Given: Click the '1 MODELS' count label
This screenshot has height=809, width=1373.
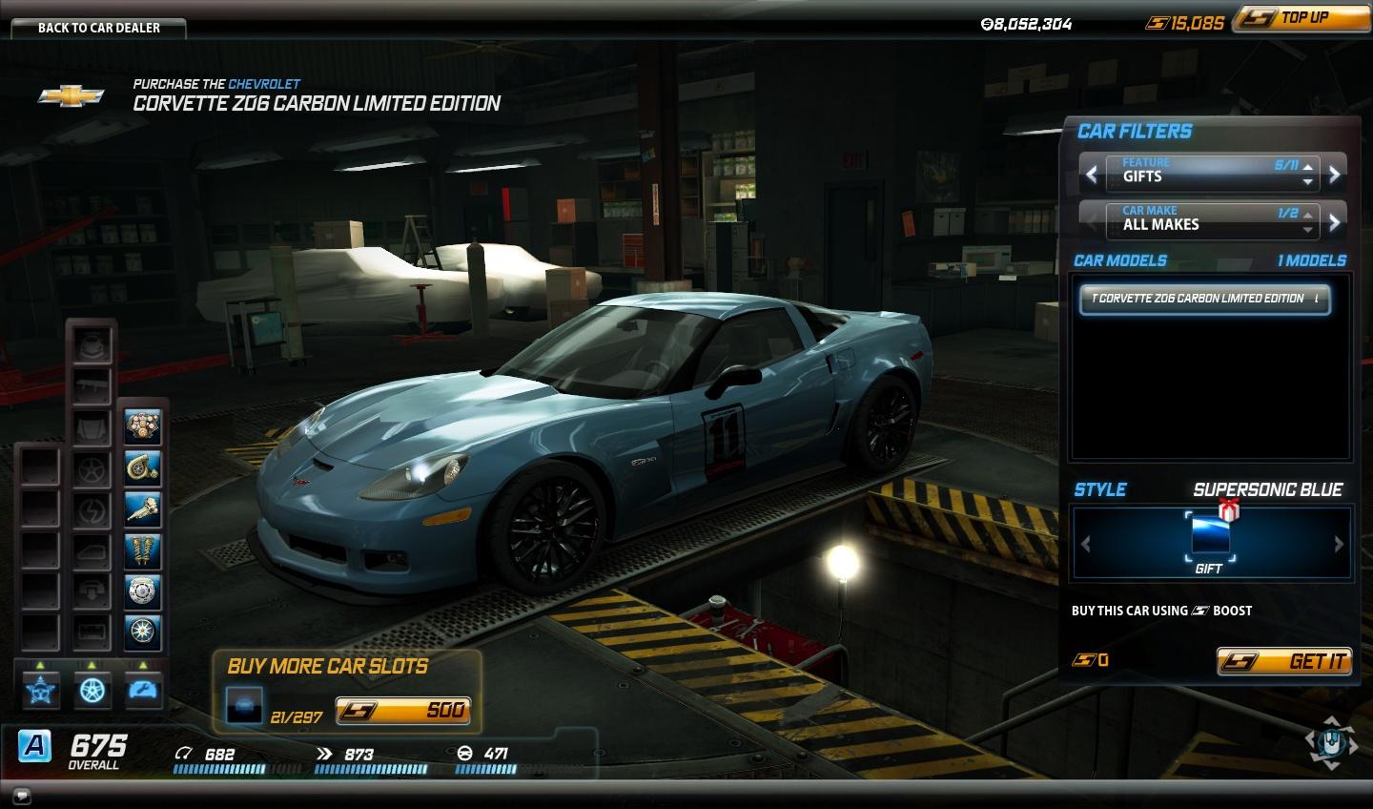Looking at the screenshot, I should (x=1312, y=260).
